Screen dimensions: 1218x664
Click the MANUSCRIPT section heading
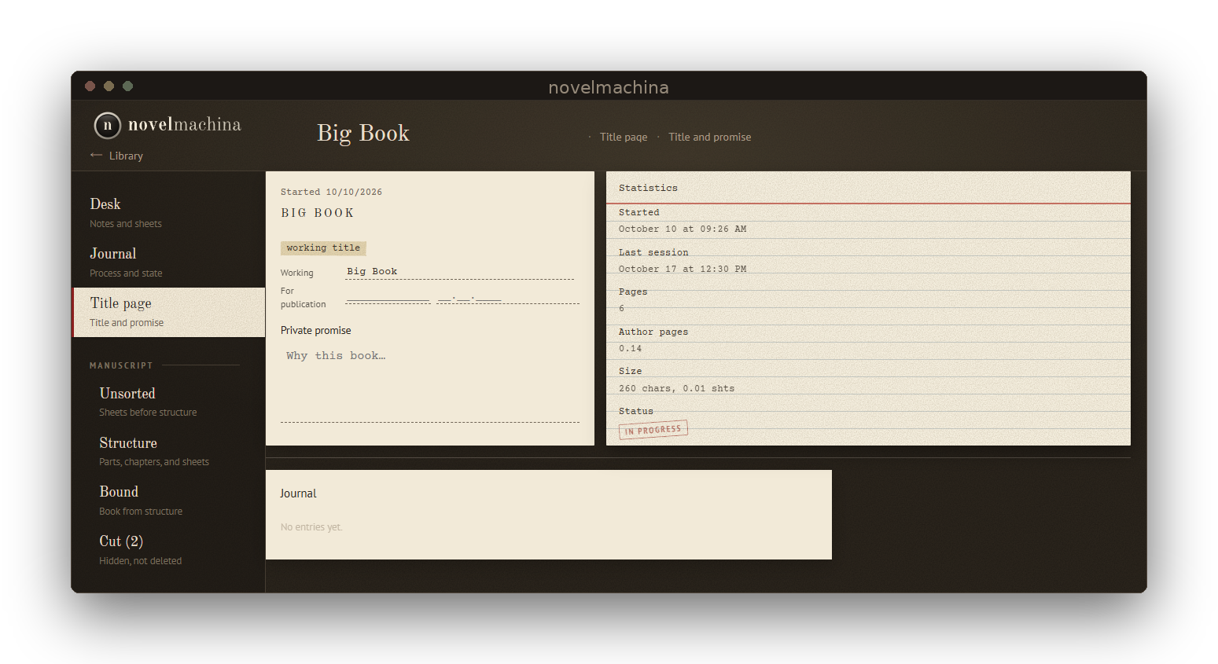(x=121, y=365)
